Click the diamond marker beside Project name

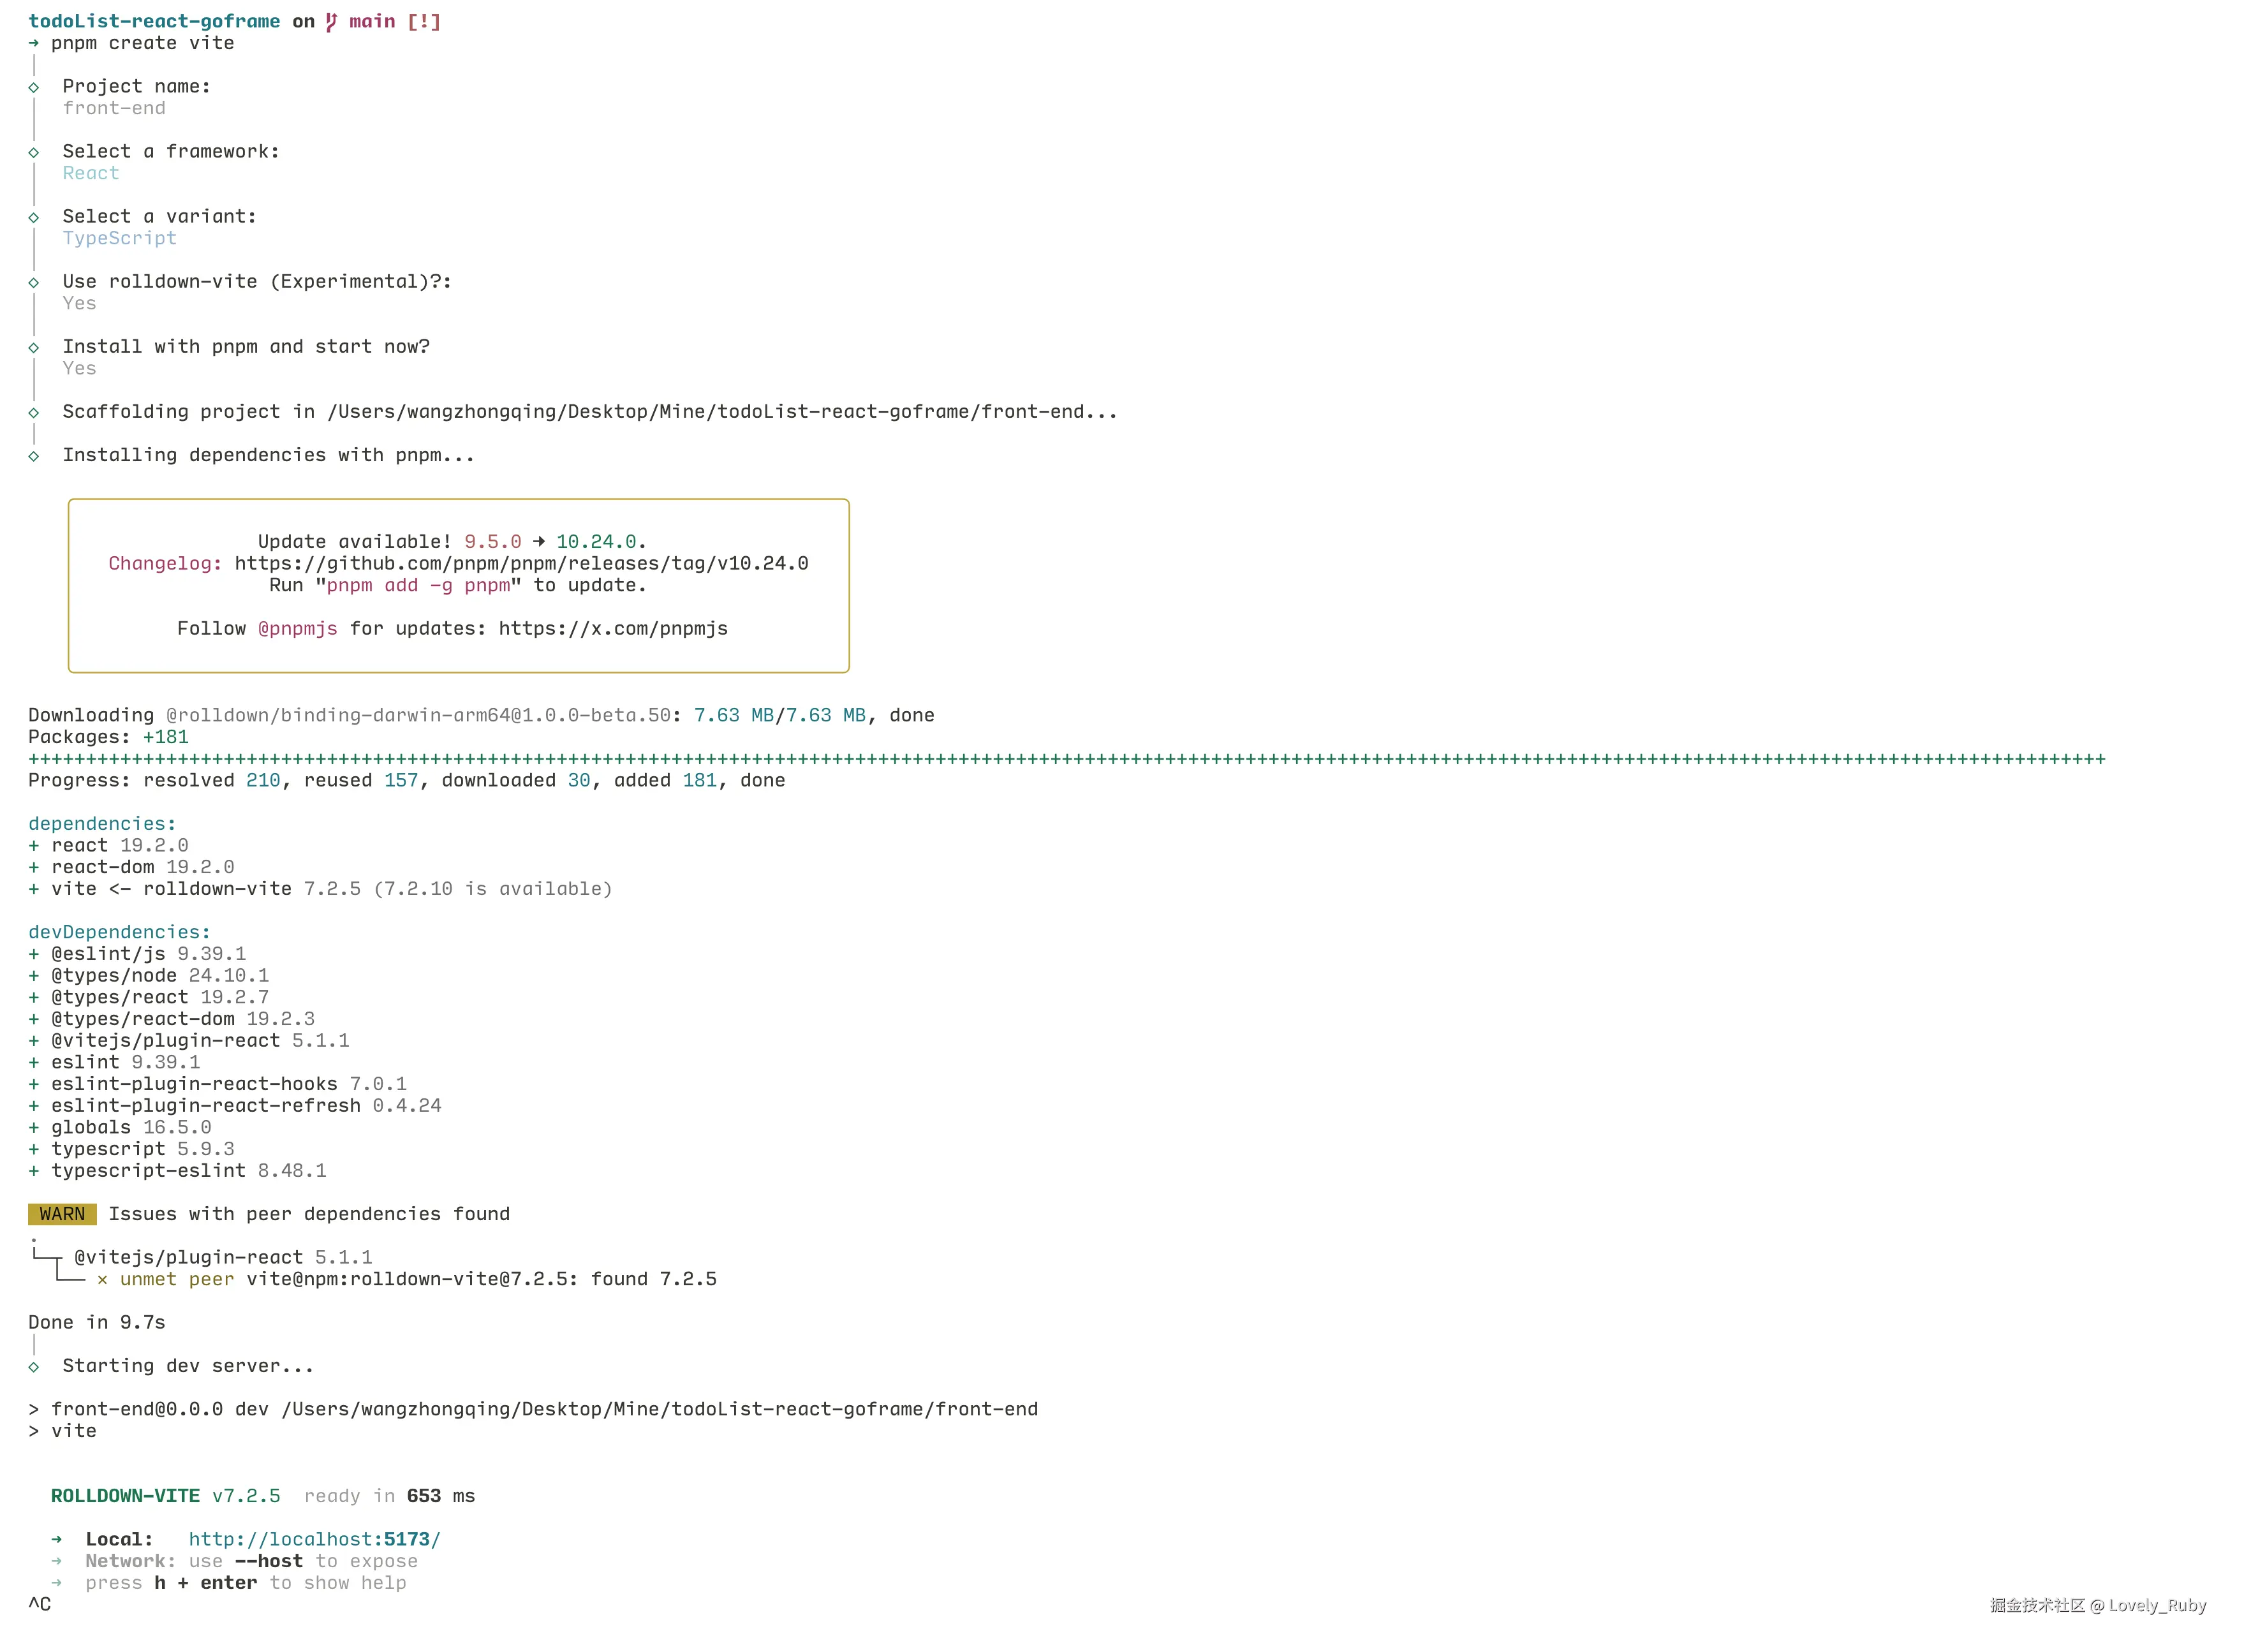point(34,87)
